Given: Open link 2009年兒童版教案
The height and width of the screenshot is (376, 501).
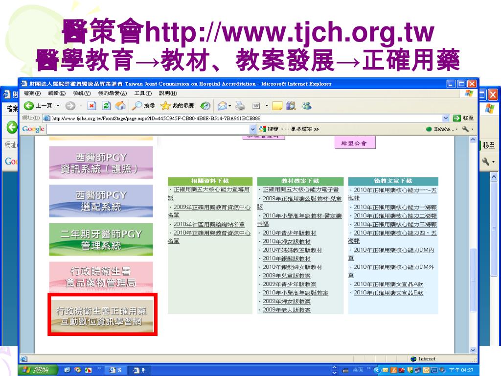Looking at the screenshot, I should pyautogui.click(x=287, y=276).
